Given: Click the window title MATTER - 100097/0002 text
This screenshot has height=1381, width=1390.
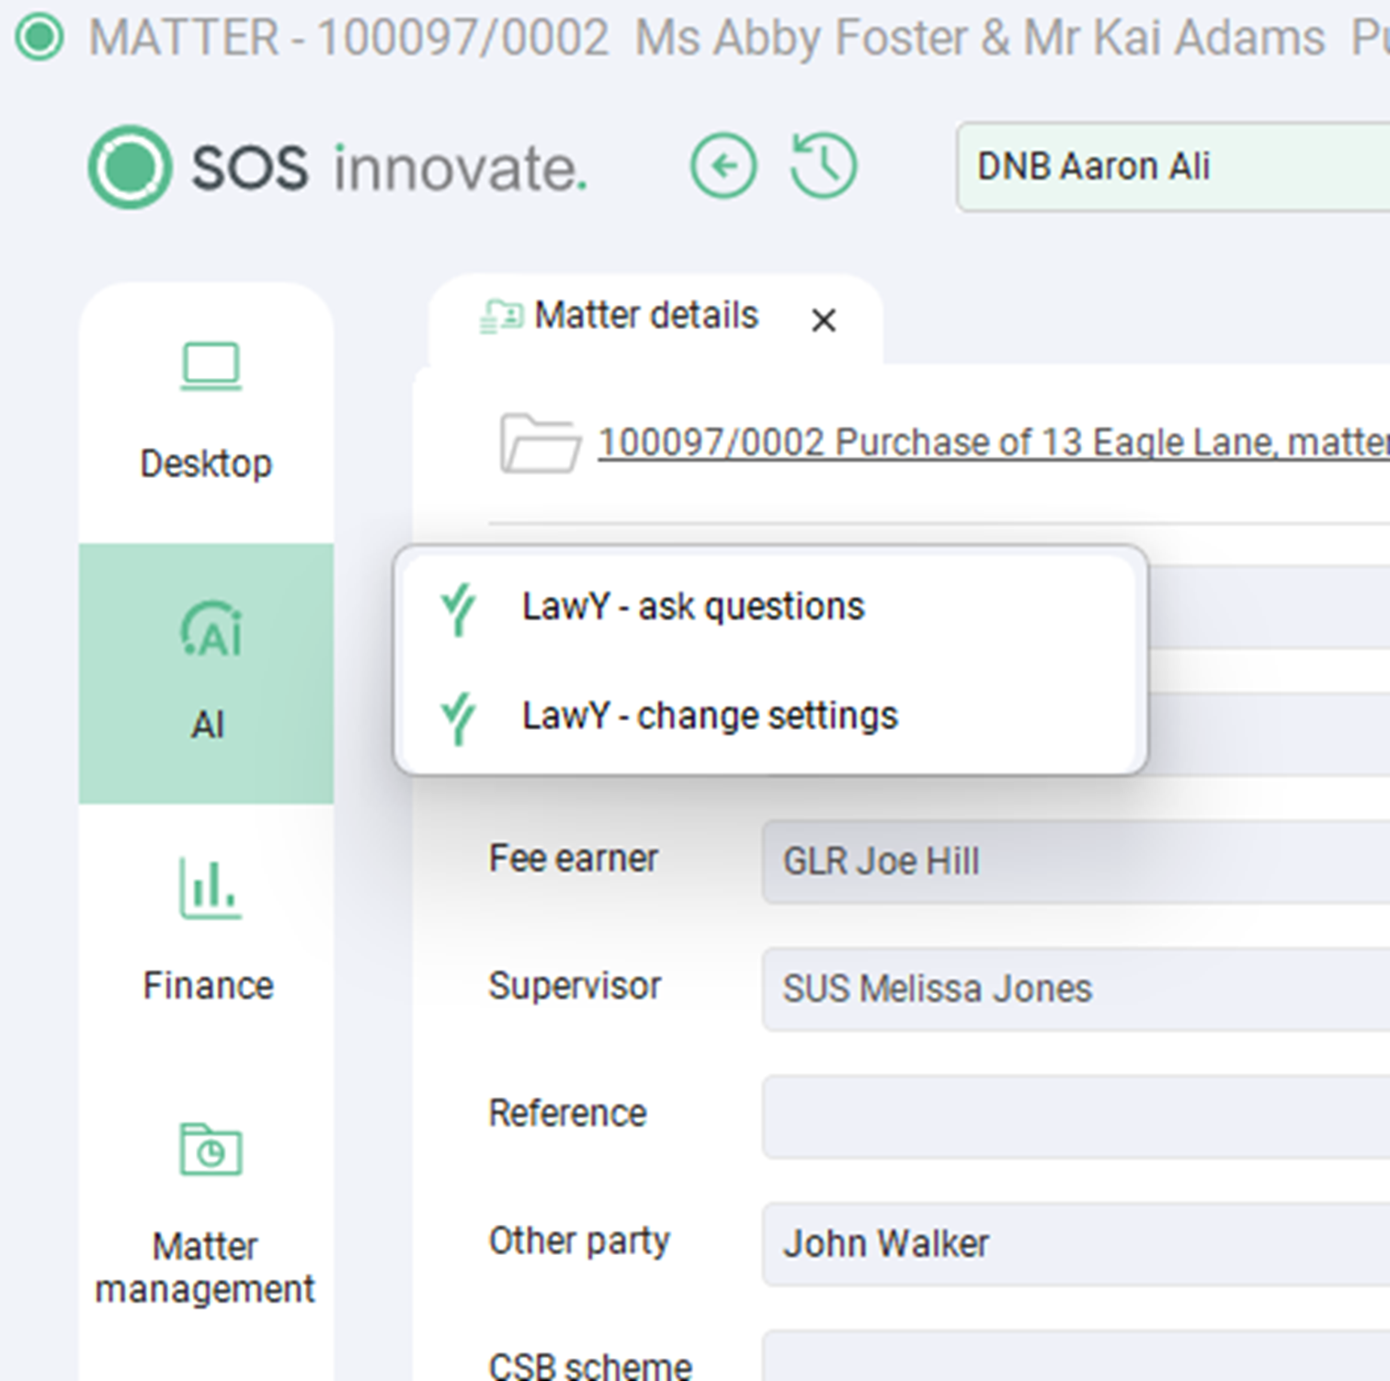Looking at the screenshot, I should (x=348, y=38).
